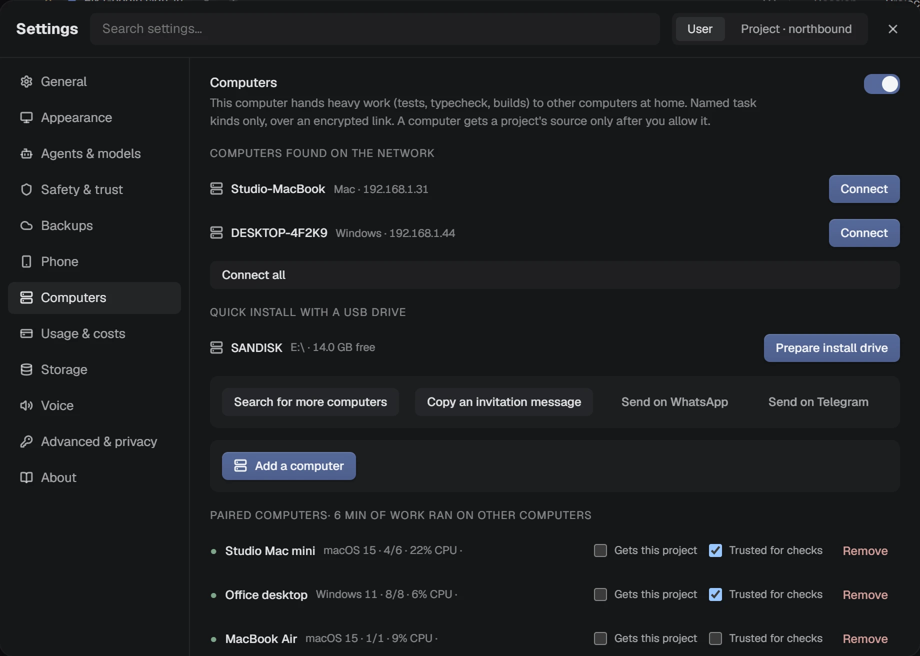Click the About book icon
Image resolution: width=920 pixels, height=656 pixels.
pyautogui.click(x=26, y=477)
